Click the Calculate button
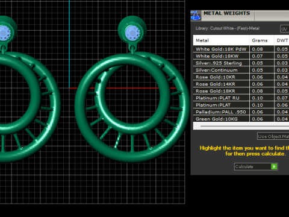 click(x=256, y=166)
